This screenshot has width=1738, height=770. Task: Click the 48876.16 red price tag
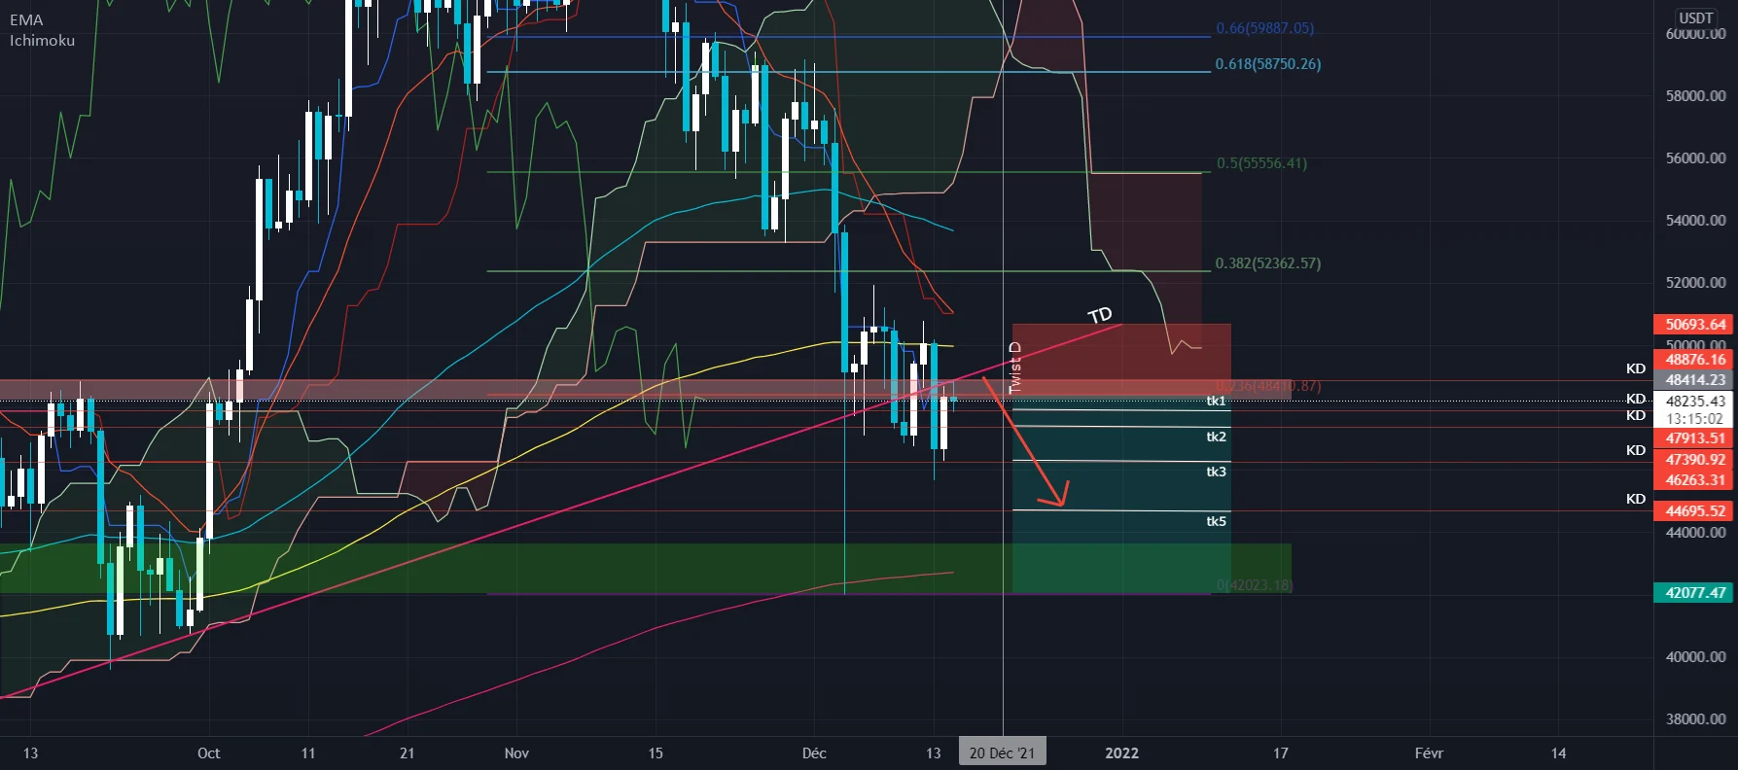click(1693, 360)
